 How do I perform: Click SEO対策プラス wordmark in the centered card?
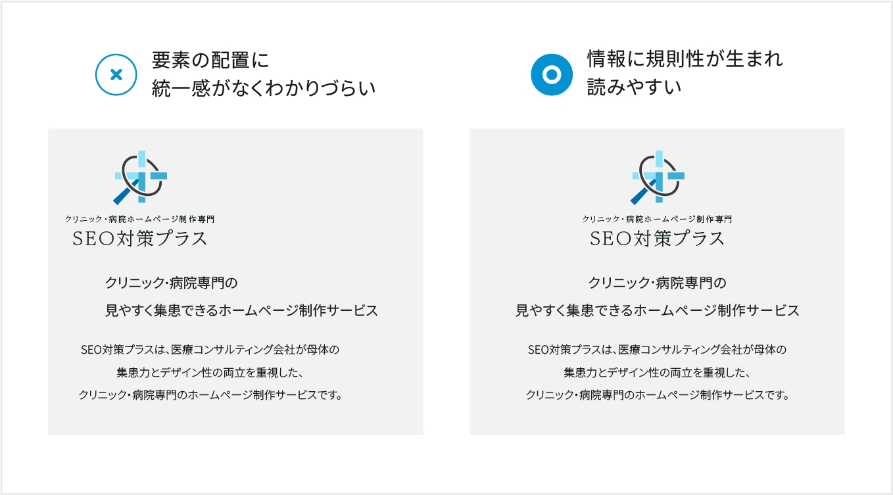coord(657,239)
